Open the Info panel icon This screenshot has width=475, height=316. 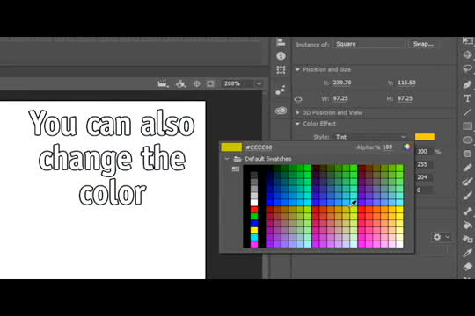281,56
